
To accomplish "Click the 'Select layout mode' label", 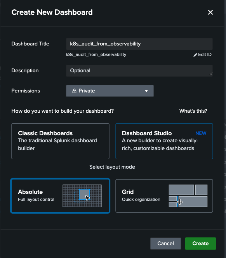I will pos(112,167).
